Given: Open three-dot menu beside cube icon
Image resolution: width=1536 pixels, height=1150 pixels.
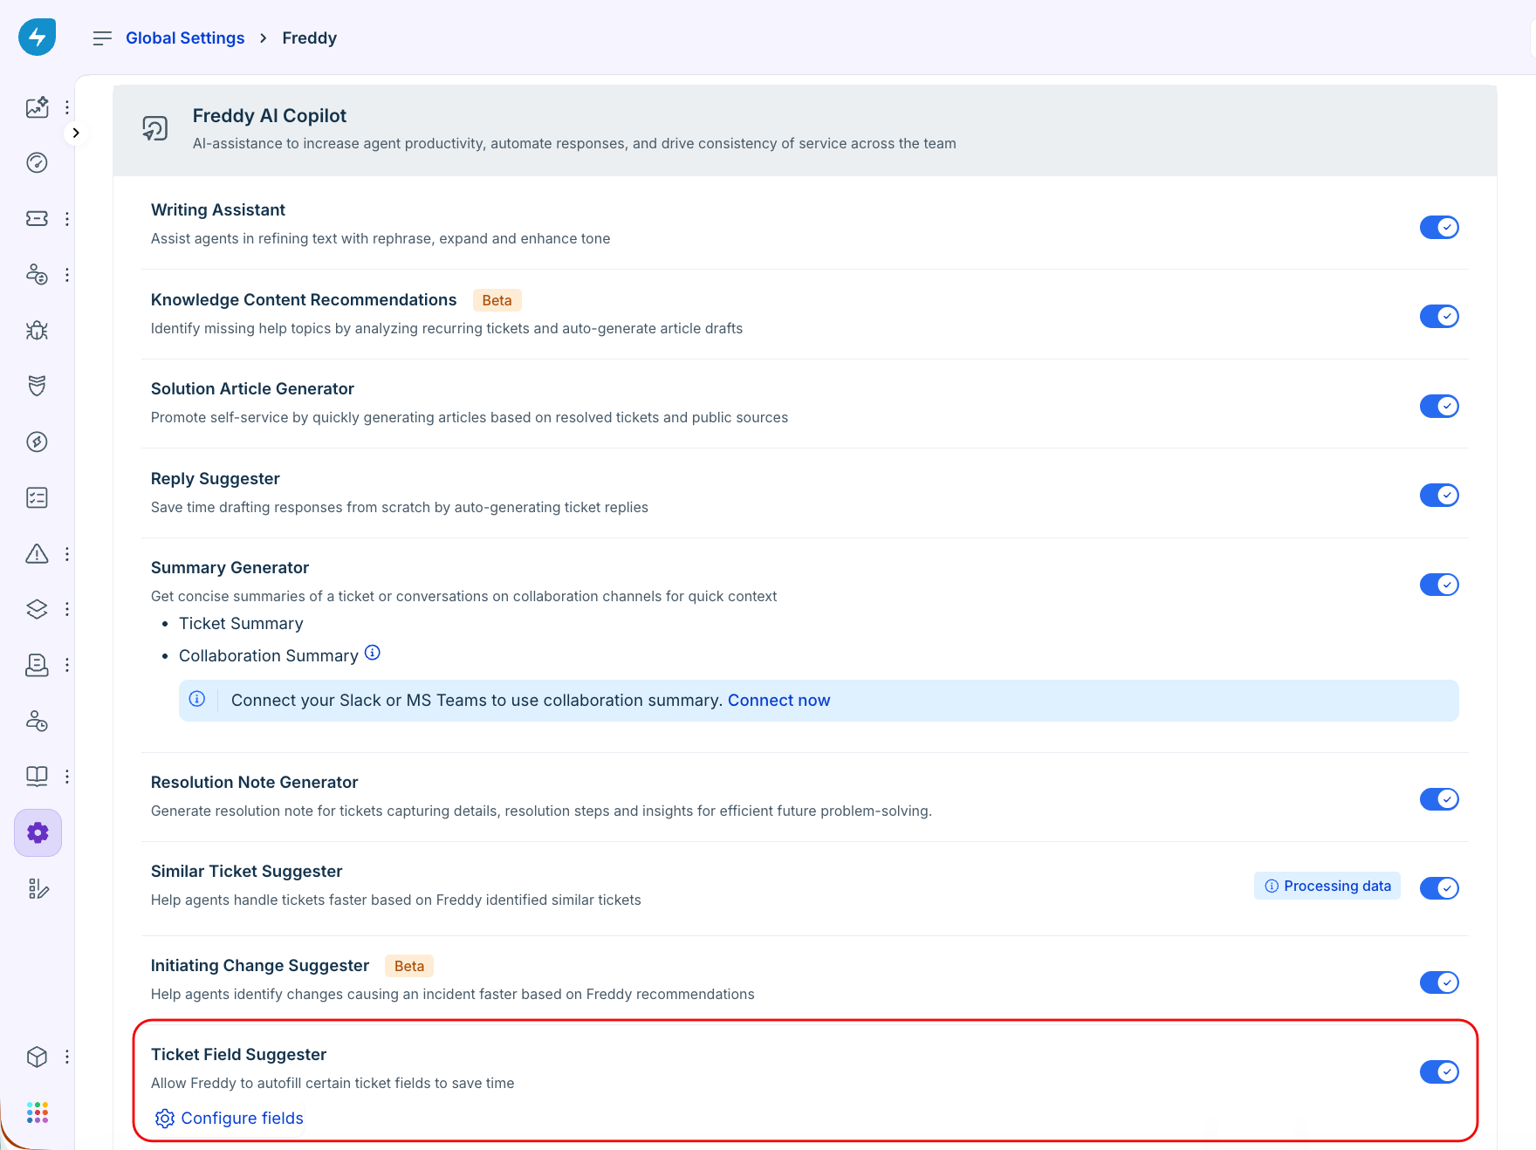Looking at the screenshot, I should [67, 1057].
